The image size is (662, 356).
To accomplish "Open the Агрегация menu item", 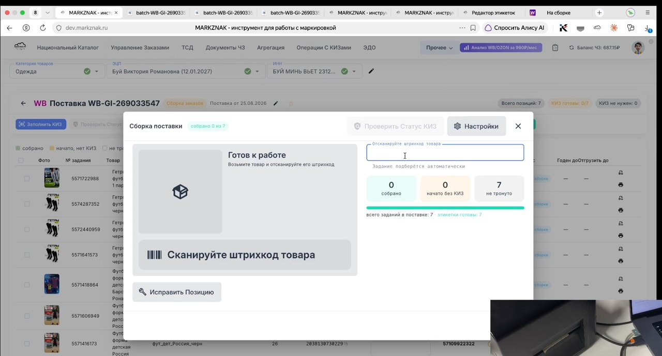I will tap(270, 48).
